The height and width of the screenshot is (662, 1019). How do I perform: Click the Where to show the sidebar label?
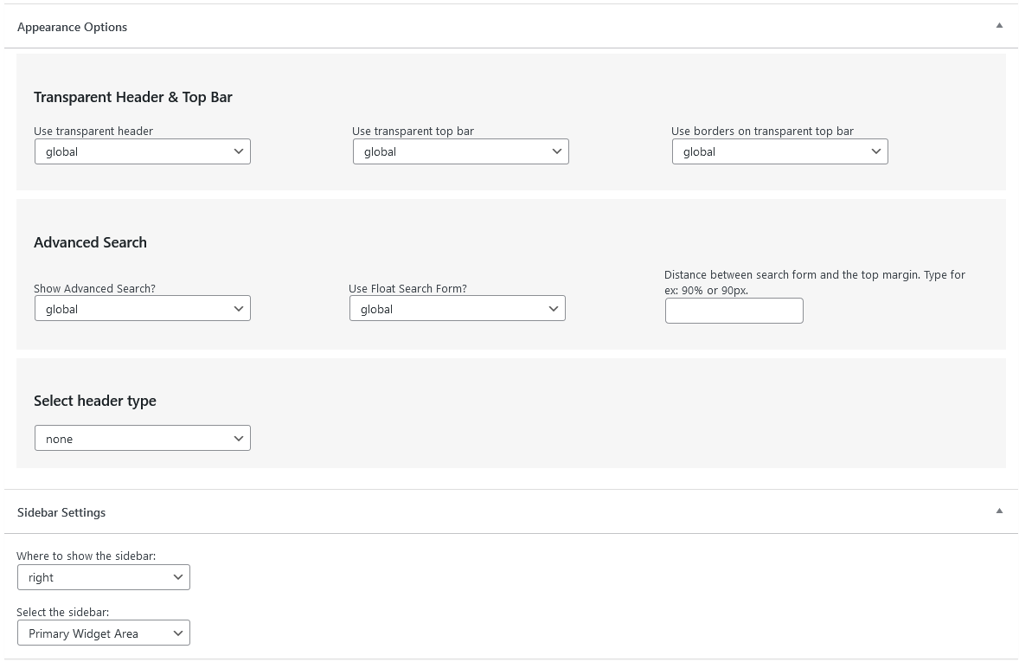coord(87,556)
